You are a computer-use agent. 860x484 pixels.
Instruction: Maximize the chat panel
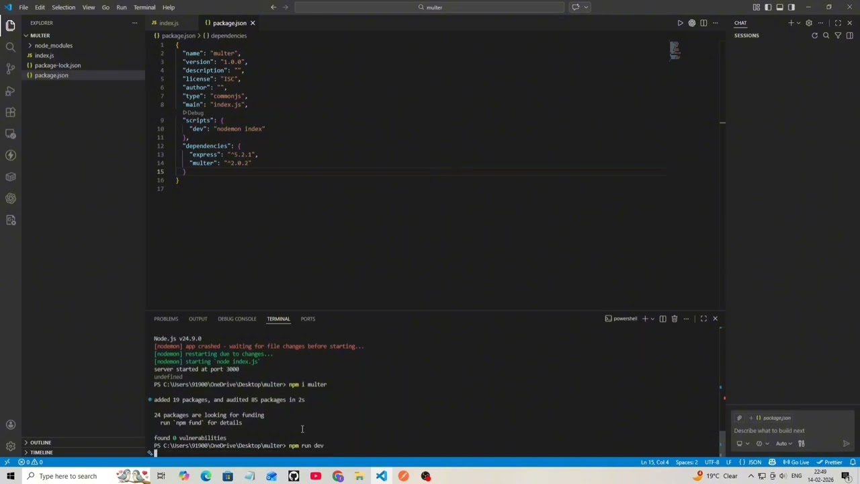838,23
